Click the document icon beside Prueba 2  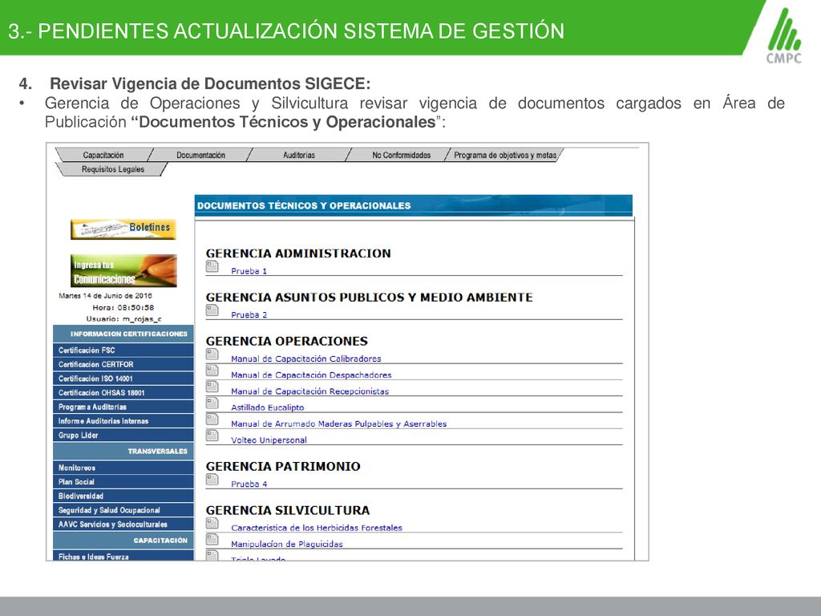tap(212, 310)
